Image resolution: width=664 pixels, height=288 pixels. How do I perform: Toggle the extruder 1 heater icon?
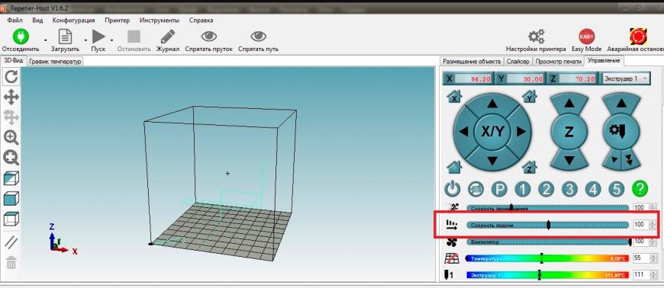coord(450,275)
